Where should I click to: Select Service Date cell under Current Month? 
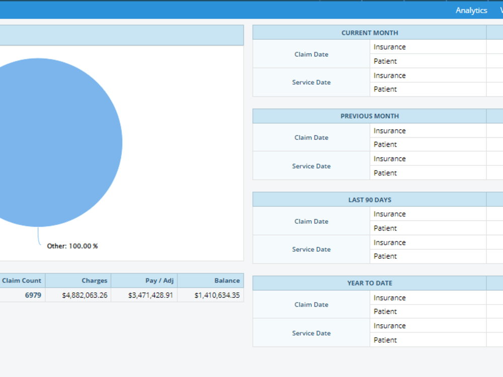311,82
